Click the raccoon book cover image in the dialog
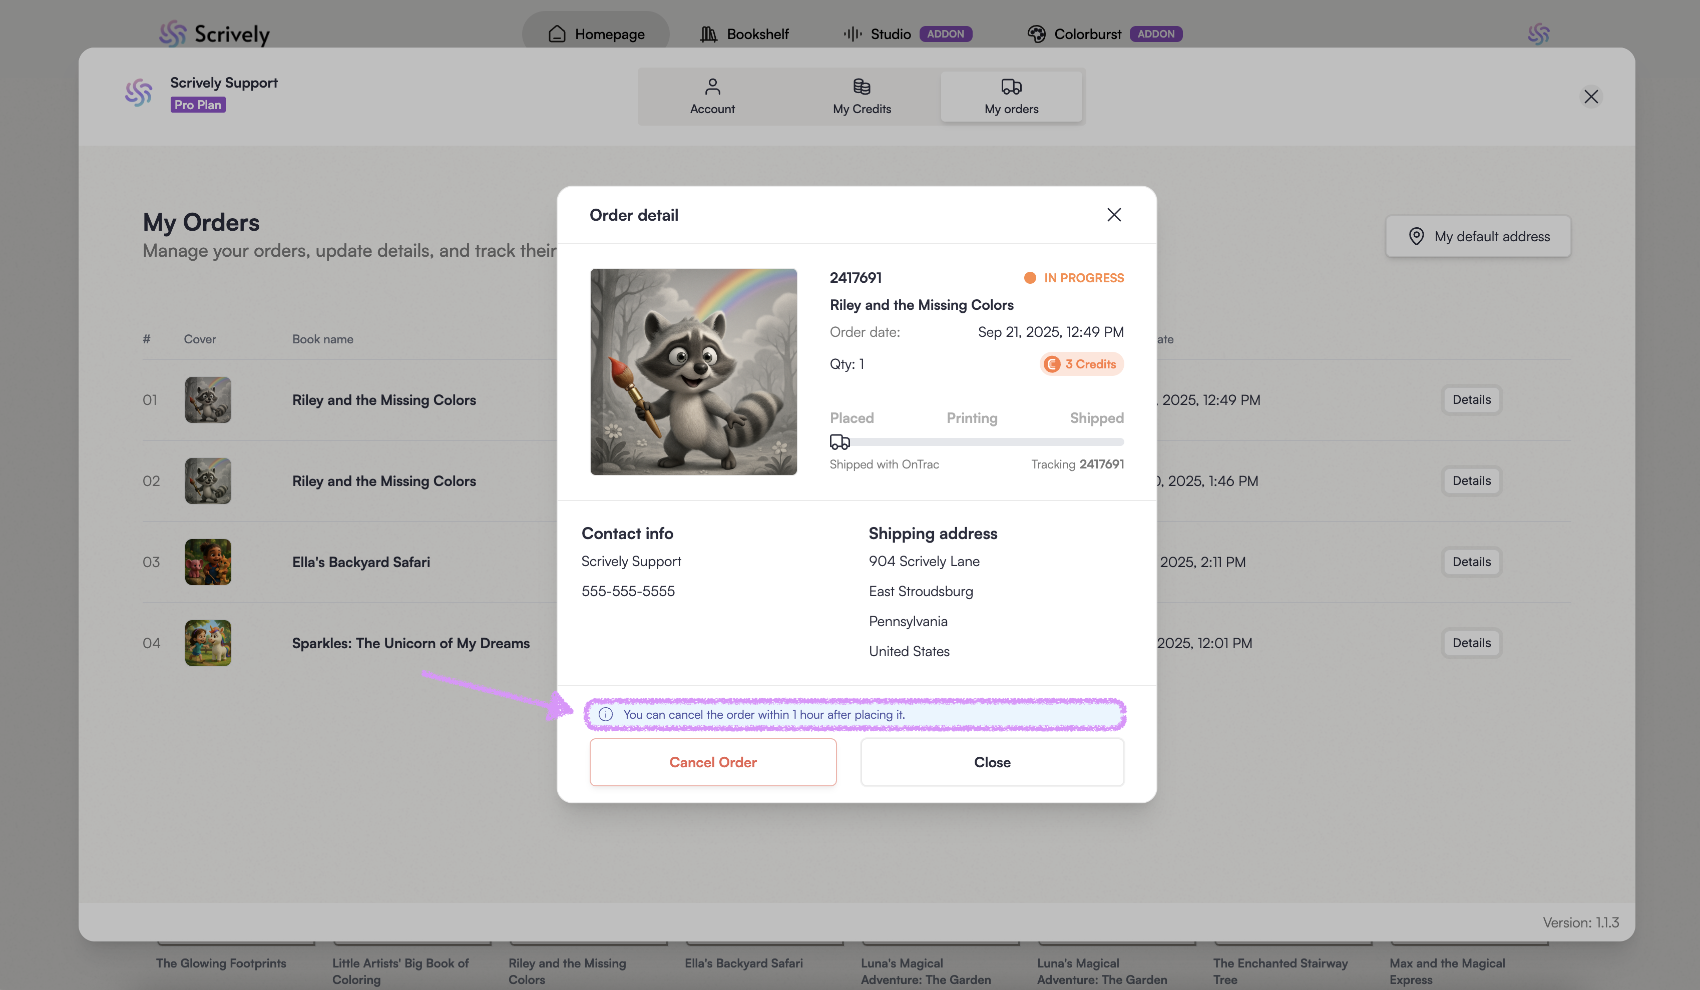Viewport: 1700px width, 990px height. click(693, 371)
